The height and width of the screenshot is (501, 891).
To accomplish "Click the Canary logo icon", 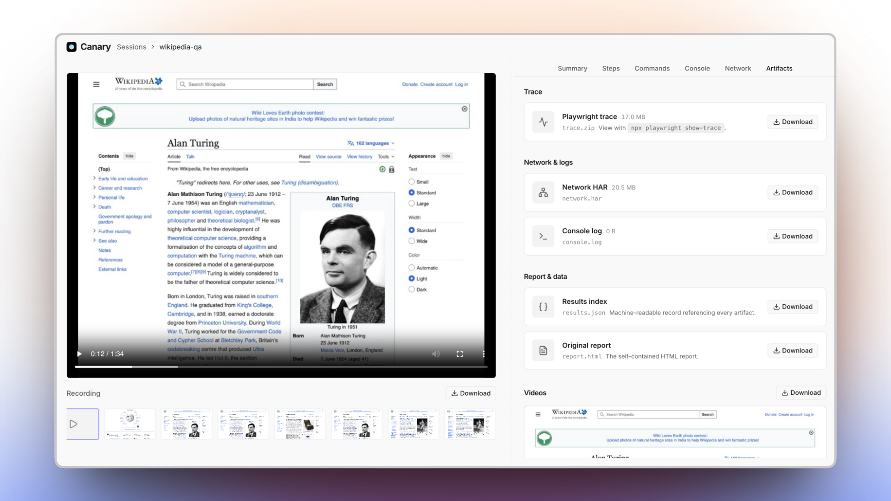I will click(x=71, y=47).
